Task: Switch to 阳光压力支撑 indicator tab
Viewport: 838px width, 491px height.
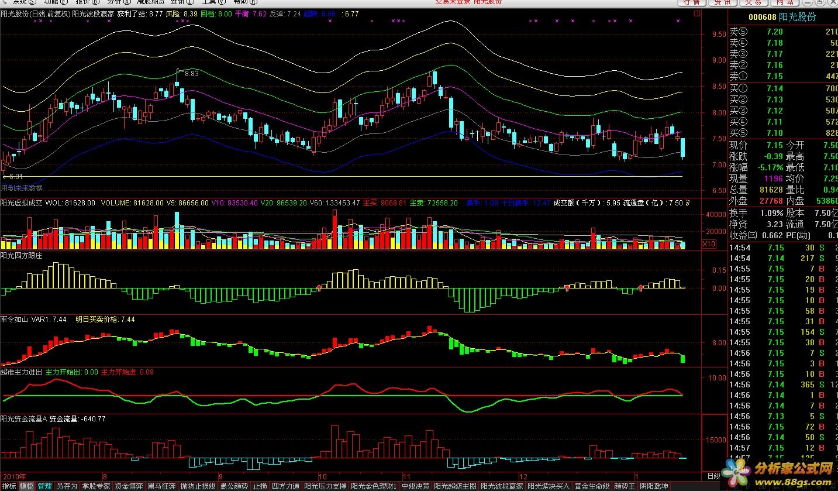Action: (326, 486)
